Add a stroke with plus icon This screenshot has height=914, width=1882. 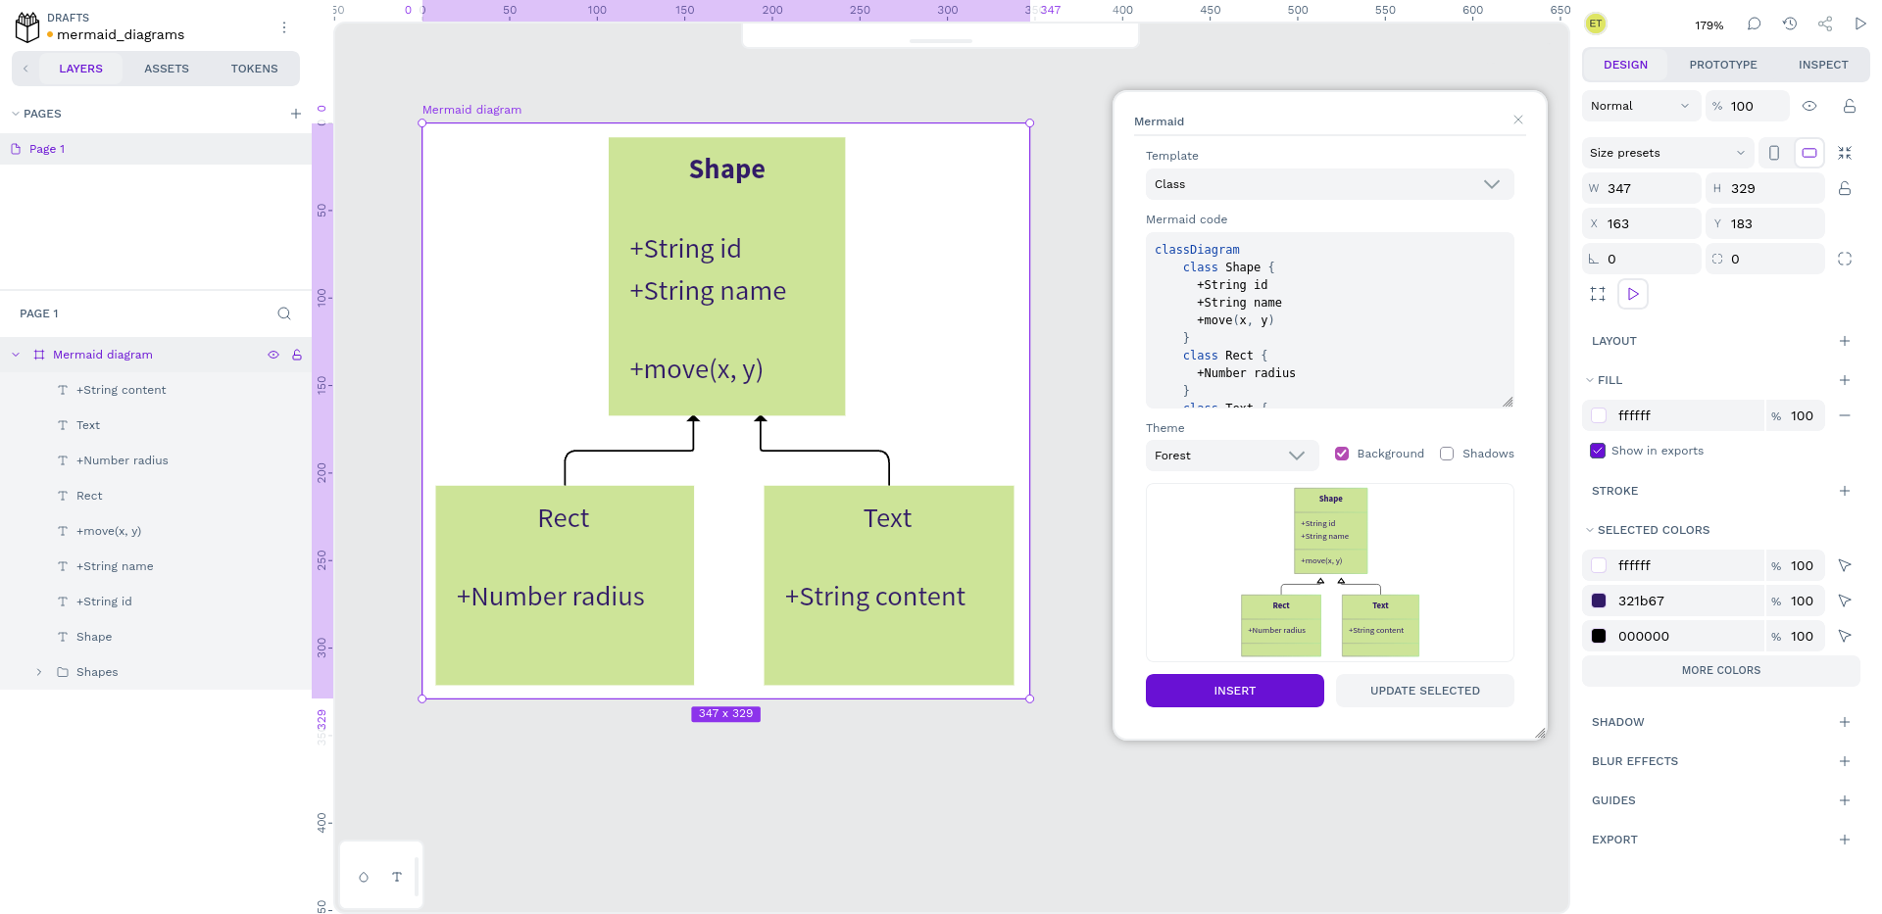[x=1845, y=491]
